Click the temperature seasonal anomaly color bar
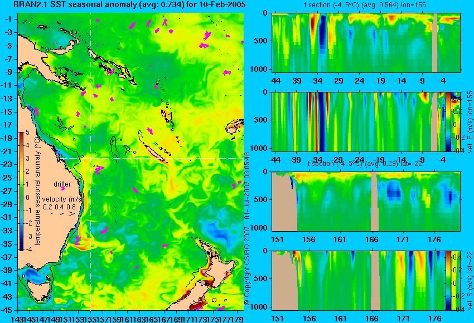The height and width of the screenshot is (323, 474). point(22,192)
